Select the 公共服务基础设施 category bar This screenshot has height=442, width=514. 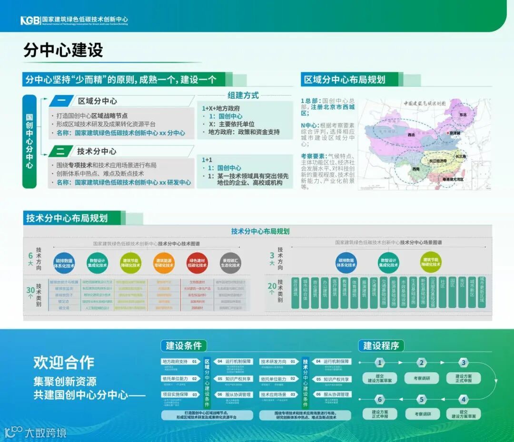[x=433, y=292]
